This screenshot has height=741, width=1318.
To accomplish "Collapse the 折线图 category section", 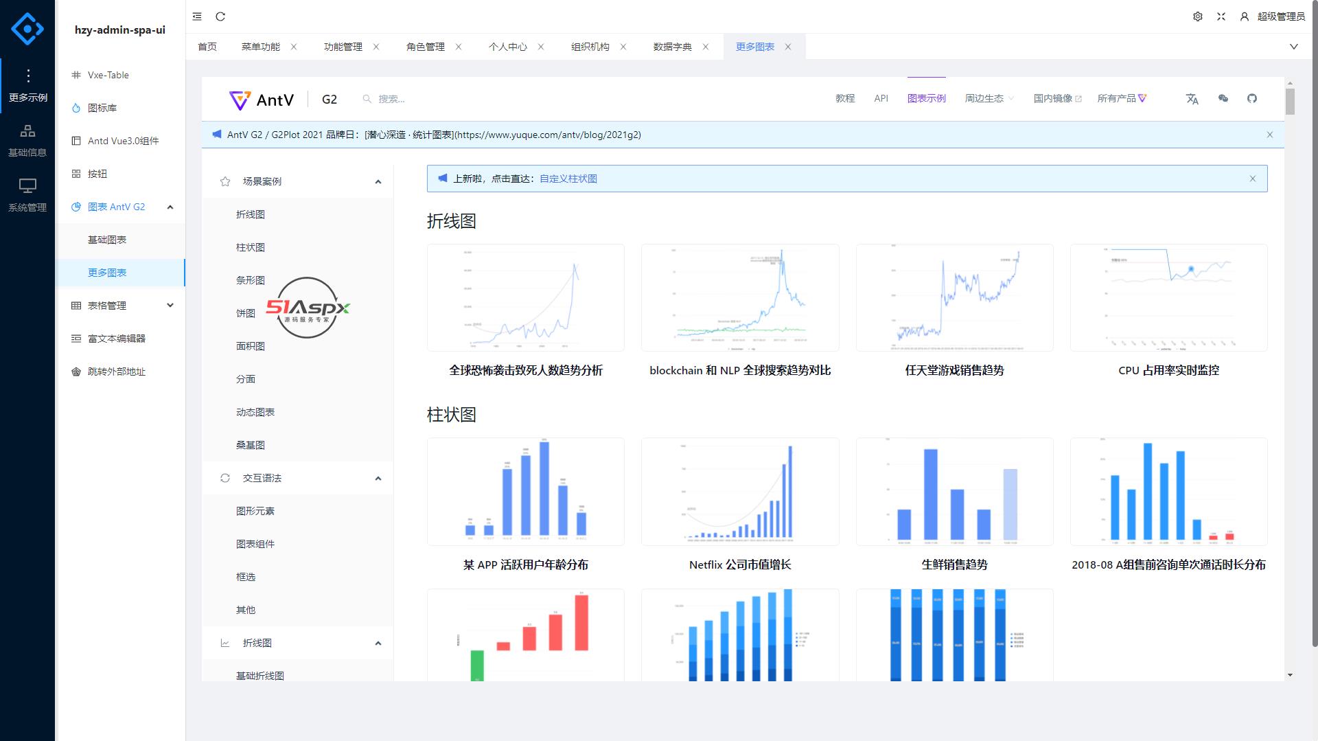I will pos(298,643).
